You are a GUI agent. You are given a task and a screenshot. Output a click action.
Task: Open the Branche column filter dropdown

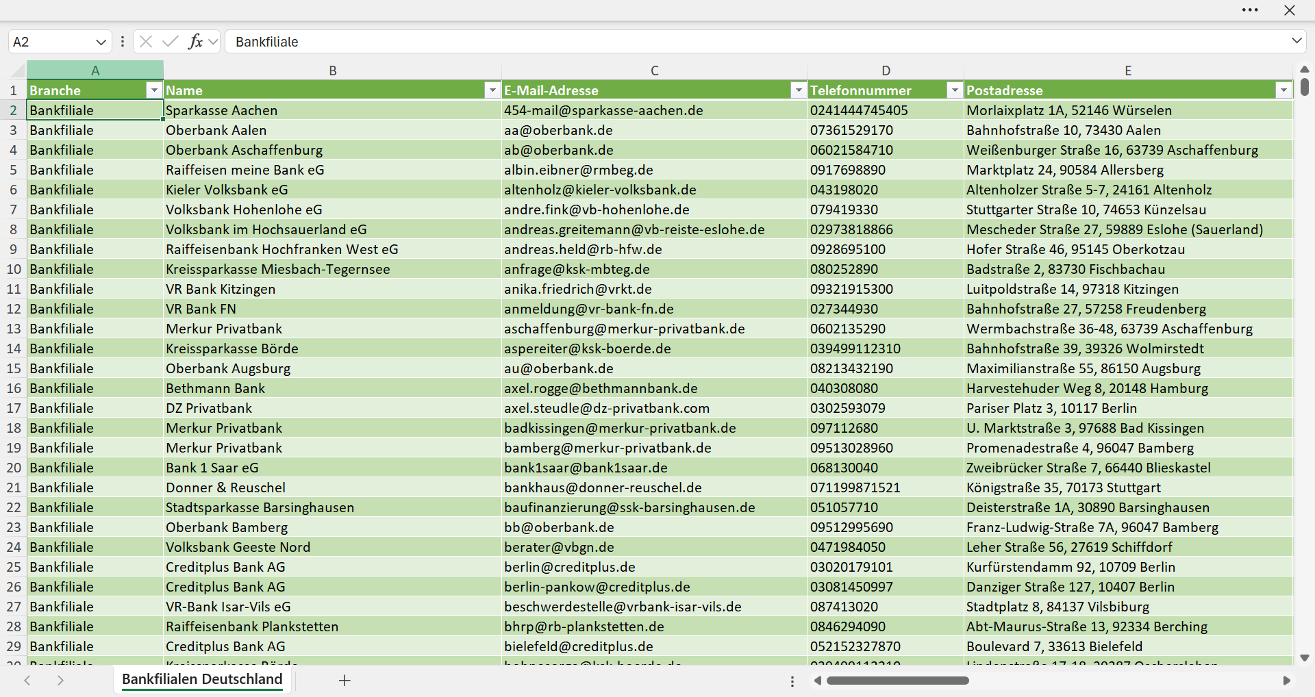click(x=154, y=90)
